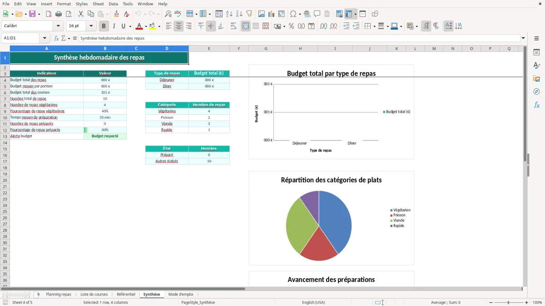Open sidebar Properties panel icon

coord(536,52)
